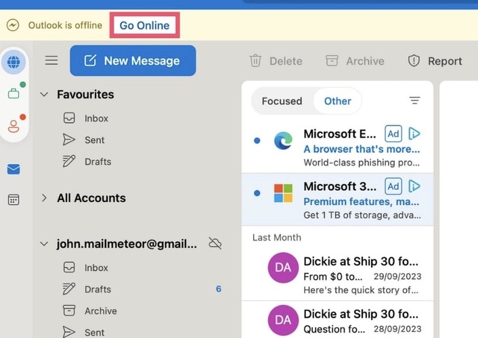Select the briefcase account icon with green dot
Screen dimensions: 478x338
pyautogui.click(x=14, y=93)
